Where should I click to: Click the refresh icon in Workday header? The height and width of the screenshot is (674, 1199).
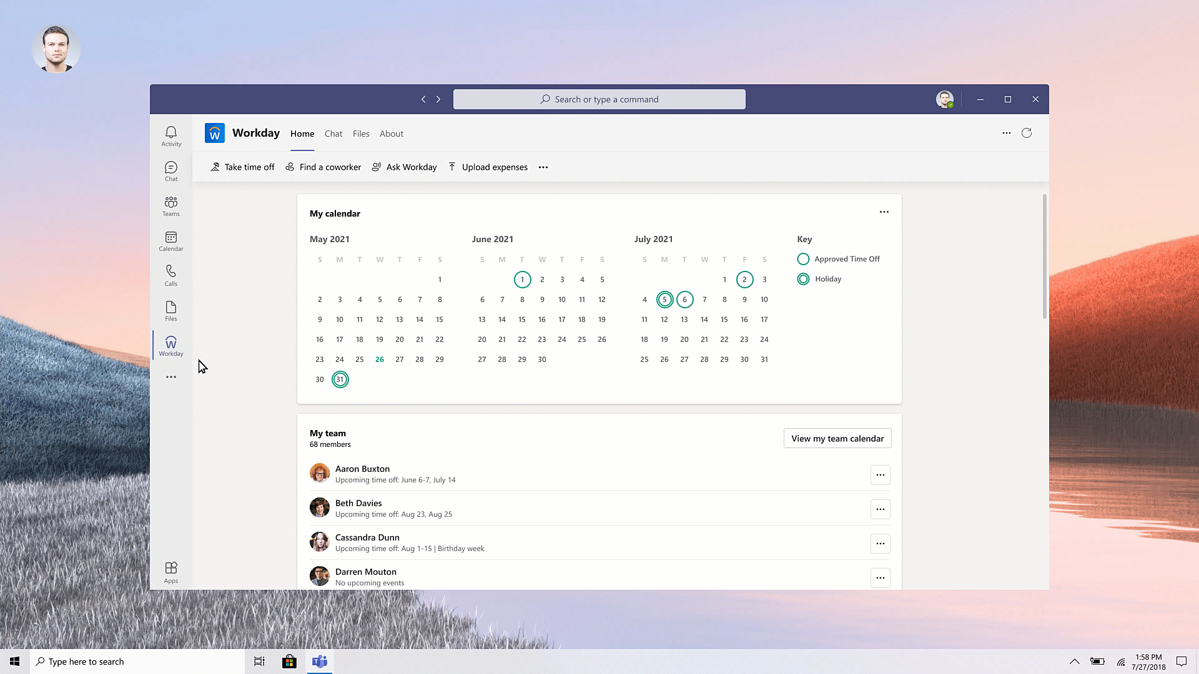point(1027,133)
